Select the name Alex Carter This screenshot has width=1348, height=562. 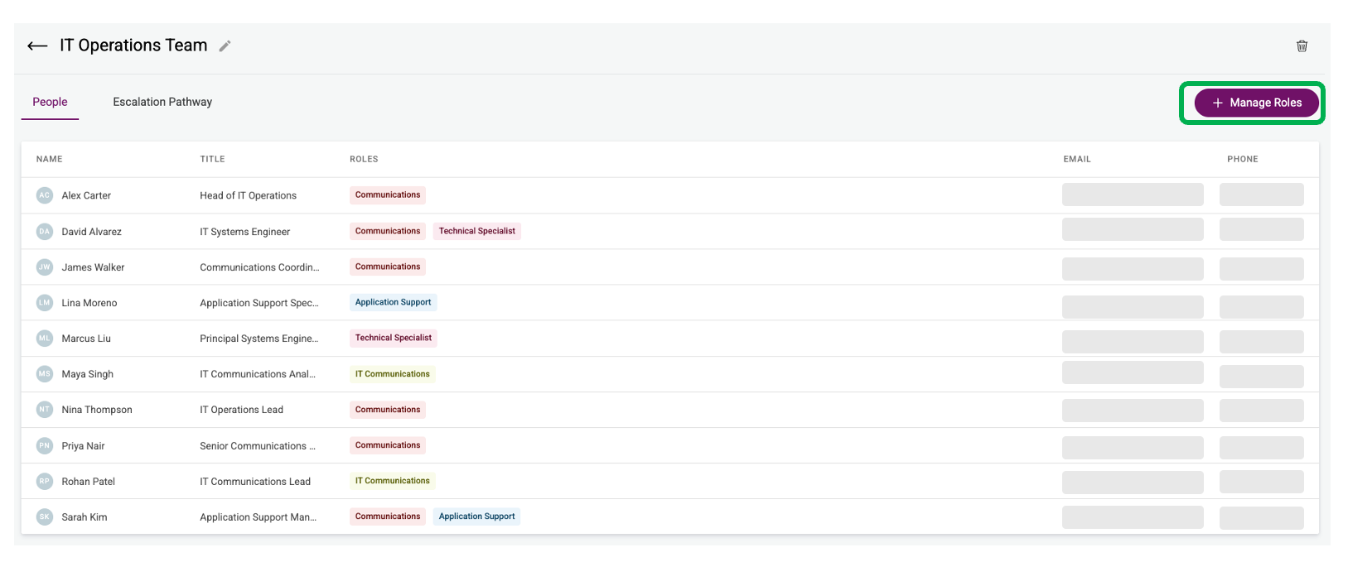coord(86,195)
